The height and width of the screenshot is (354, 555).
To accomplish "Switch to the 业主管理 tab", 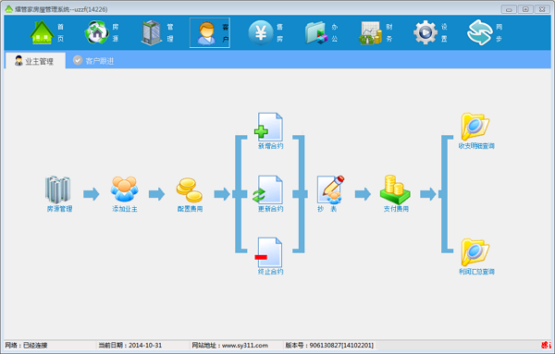I will (35, 61).
